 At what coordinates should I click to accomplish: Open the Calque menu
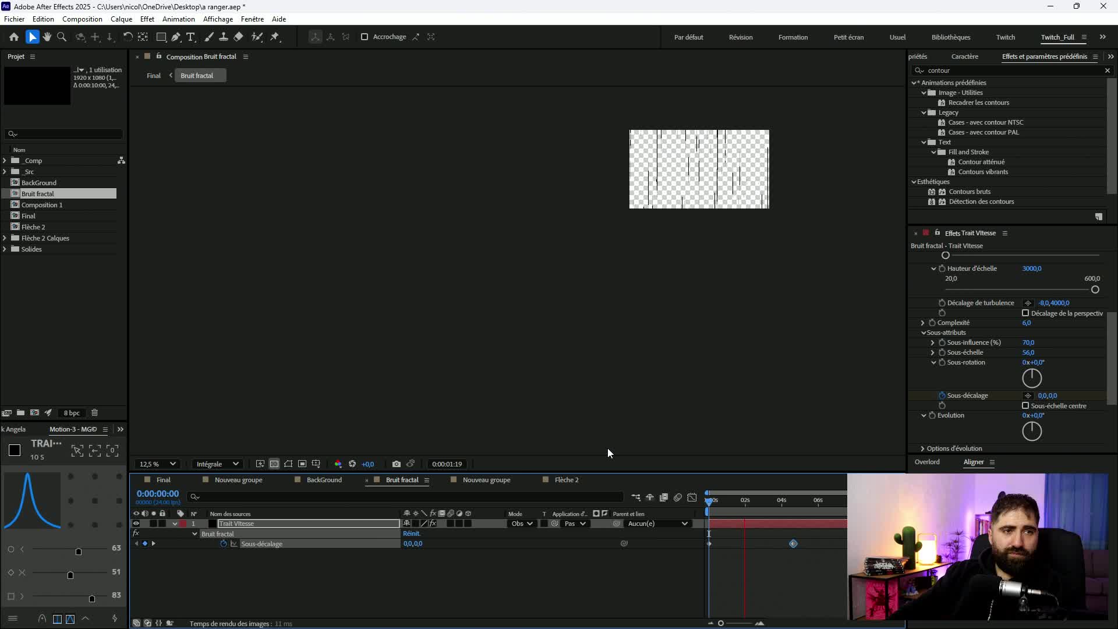click(x=122, y=19)
